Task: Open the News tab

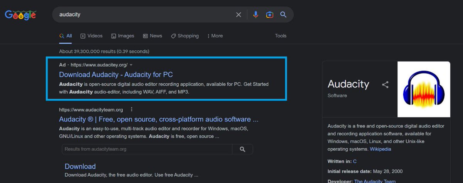Action: tap(152, 36)
